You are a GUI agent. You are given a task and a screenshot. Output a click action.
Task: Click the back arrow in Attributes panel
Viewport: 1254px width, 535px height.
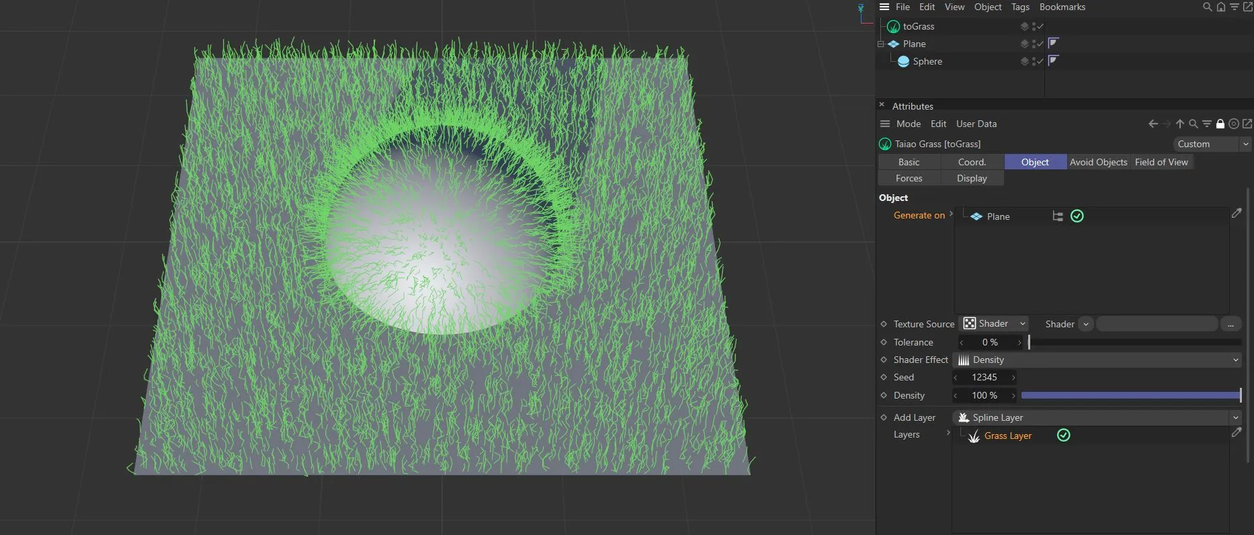pos(1153,124)
